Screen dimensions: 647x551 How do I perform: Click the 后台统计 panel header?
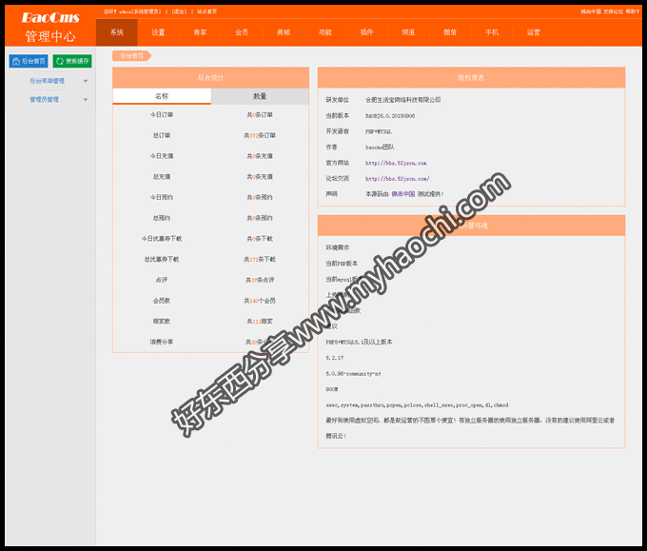[211, 78]
